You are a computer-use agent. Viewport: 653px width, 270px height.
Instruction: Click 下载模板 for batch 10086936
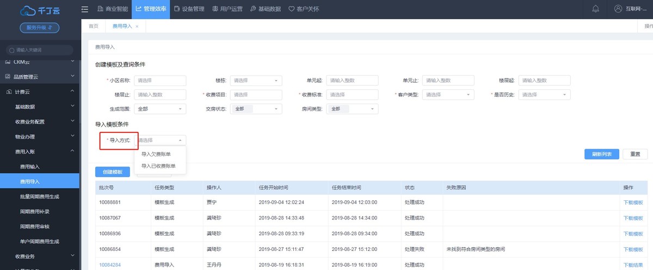point(633,234)
